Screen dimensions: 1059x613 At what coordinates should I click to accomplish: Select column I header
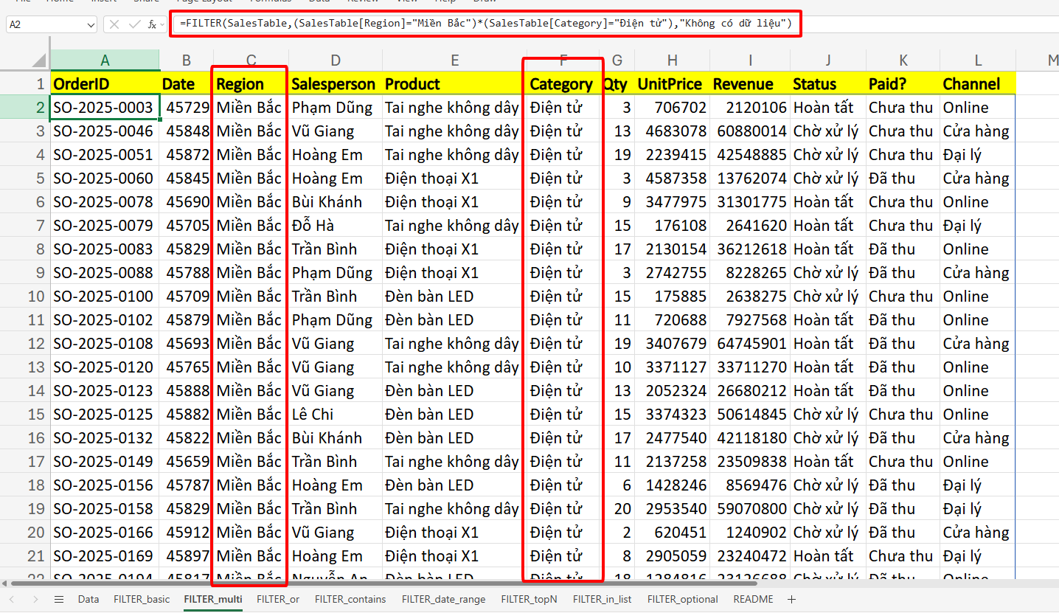[x=750, y=60]
